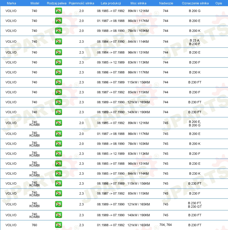Click the Rodzaj paliwa column header

[x=57, y=3]
